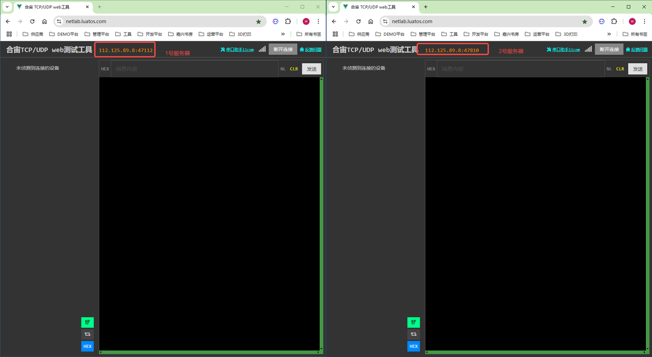The image size is (652, 357).
Task: Open the extensions puzzle icon in left browser
Action: coord(288,21)
